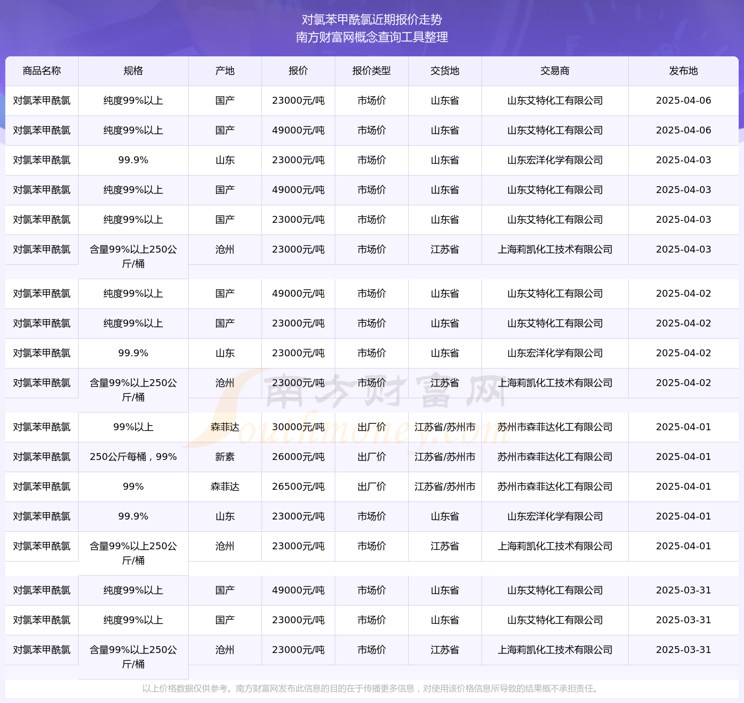The height and width of the screenshot is (703, 744).
Task: Click 江苏省/苏州市 in the 26500元/吨 row
Action: [445, 487]
